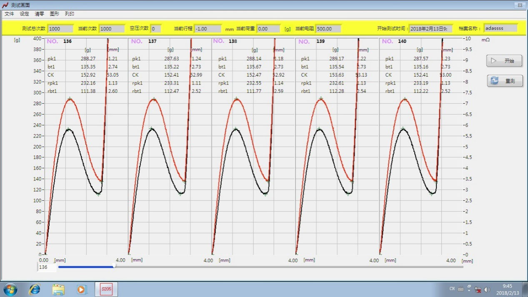Click the keyboard tray icon
The image size is (528, 297).
[461, 289]
